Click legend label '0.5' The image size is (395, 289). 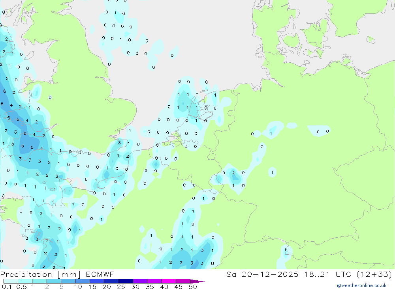pos(22,287)
